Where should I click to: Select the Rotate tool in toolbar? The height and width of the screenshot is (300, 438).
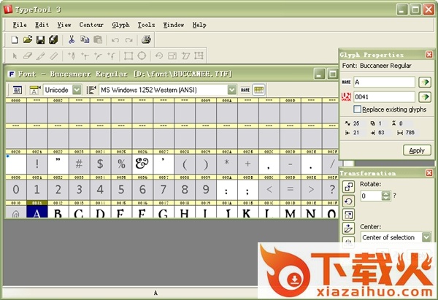[159, 56]
